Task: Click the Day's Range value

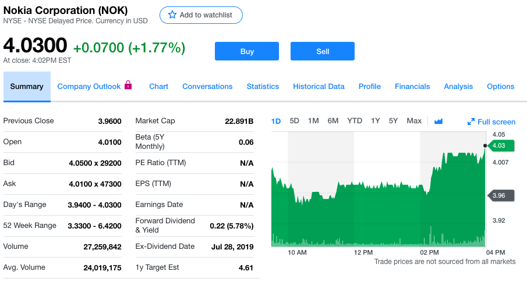Action: (x=94, y=205)
